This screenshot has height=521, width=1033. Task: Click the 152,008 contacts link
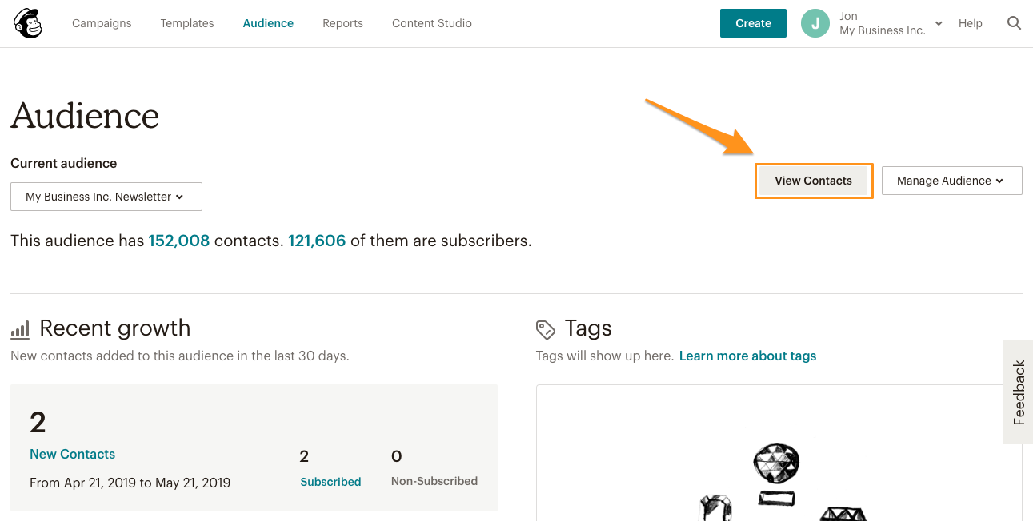pos(179,241)
